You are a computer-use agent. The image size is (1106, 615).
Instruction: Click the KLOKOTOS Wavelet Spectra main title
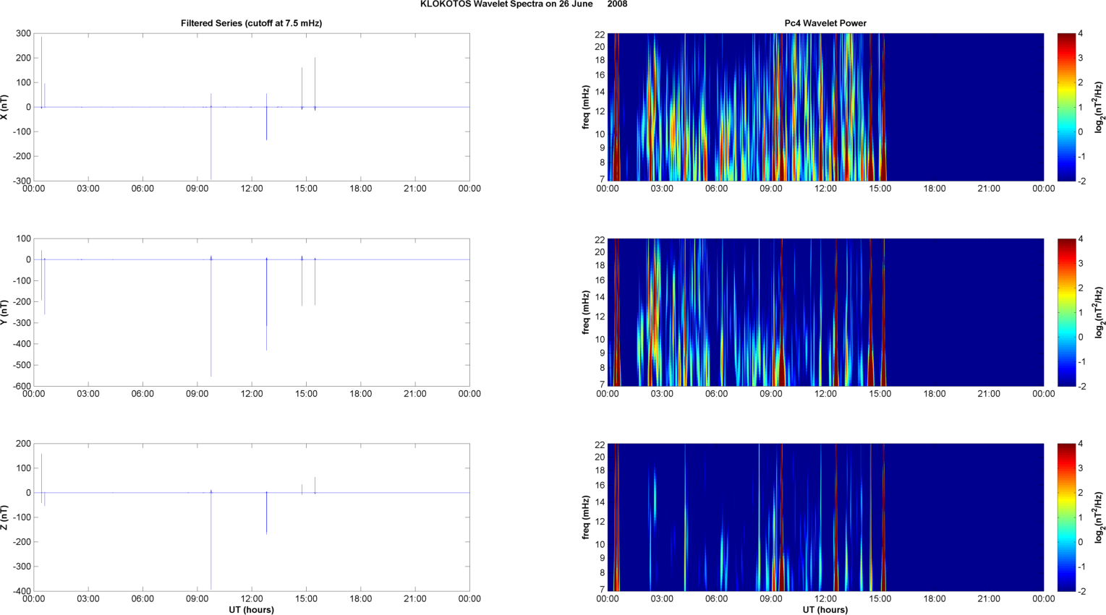coord(523,4)
